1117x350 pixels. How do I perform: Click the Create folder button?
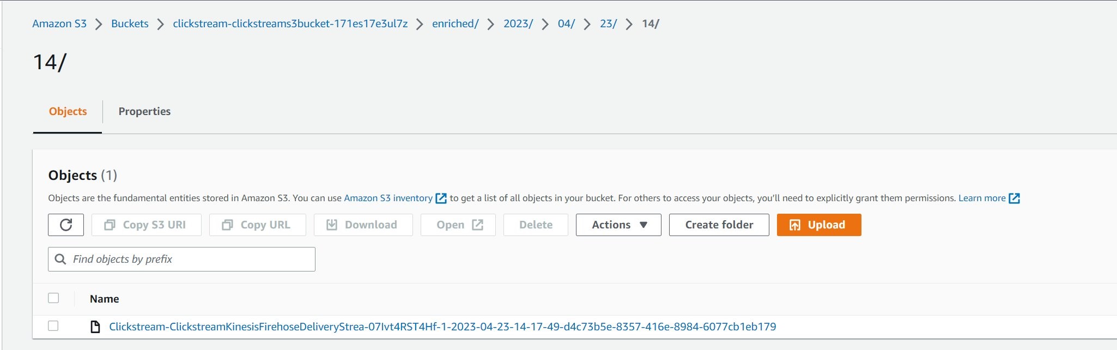[719, 225]
